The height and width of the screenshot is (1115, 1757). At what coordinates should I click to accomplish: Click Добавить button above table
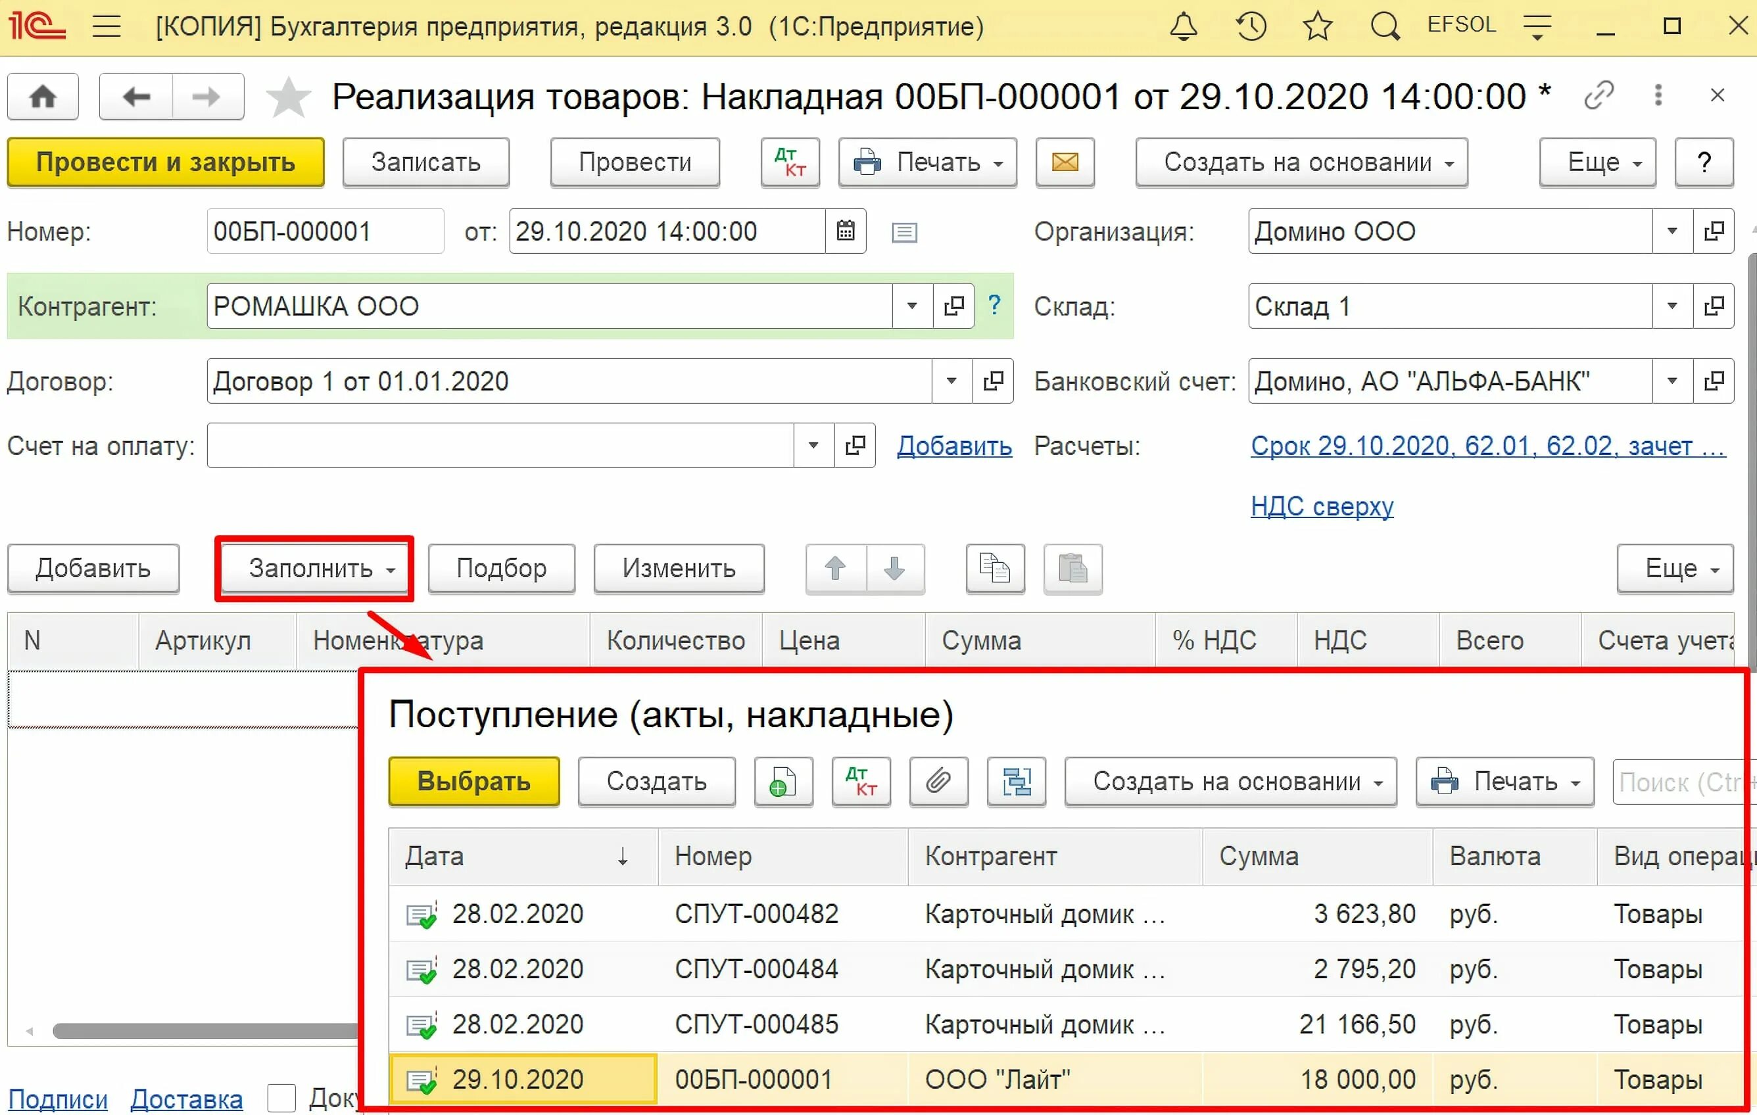tap(93, 569)
